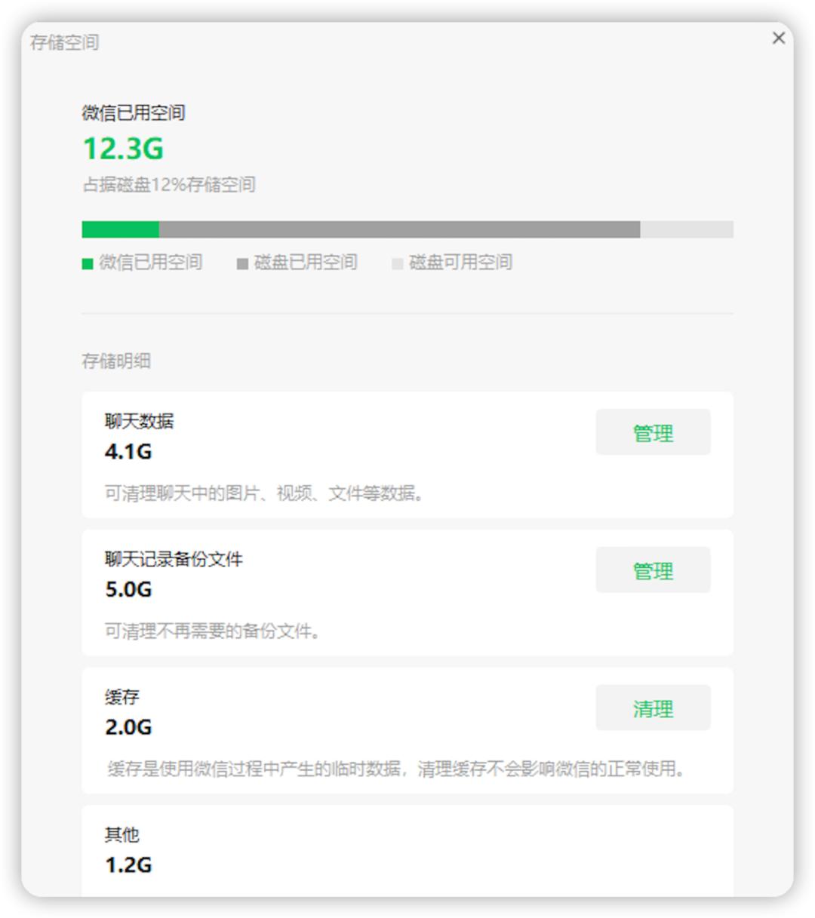
Task: Click the dark gray 磁盘已用空间 legend square
Action: click(x=243, y=264)
